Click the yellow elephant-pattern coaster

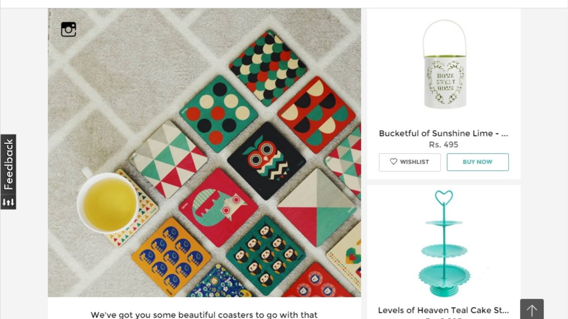(171, 257)
